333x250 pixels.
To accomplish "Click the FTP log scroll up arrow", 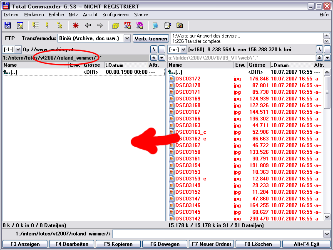I will [327, 35].
